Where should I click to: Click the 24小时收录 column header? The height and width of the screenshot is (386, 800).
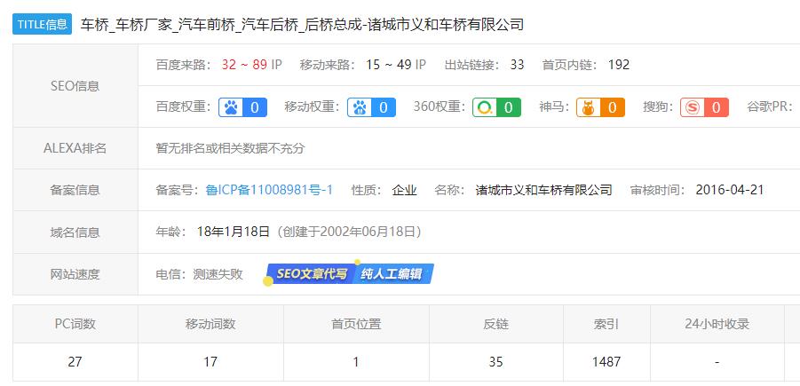717,324
